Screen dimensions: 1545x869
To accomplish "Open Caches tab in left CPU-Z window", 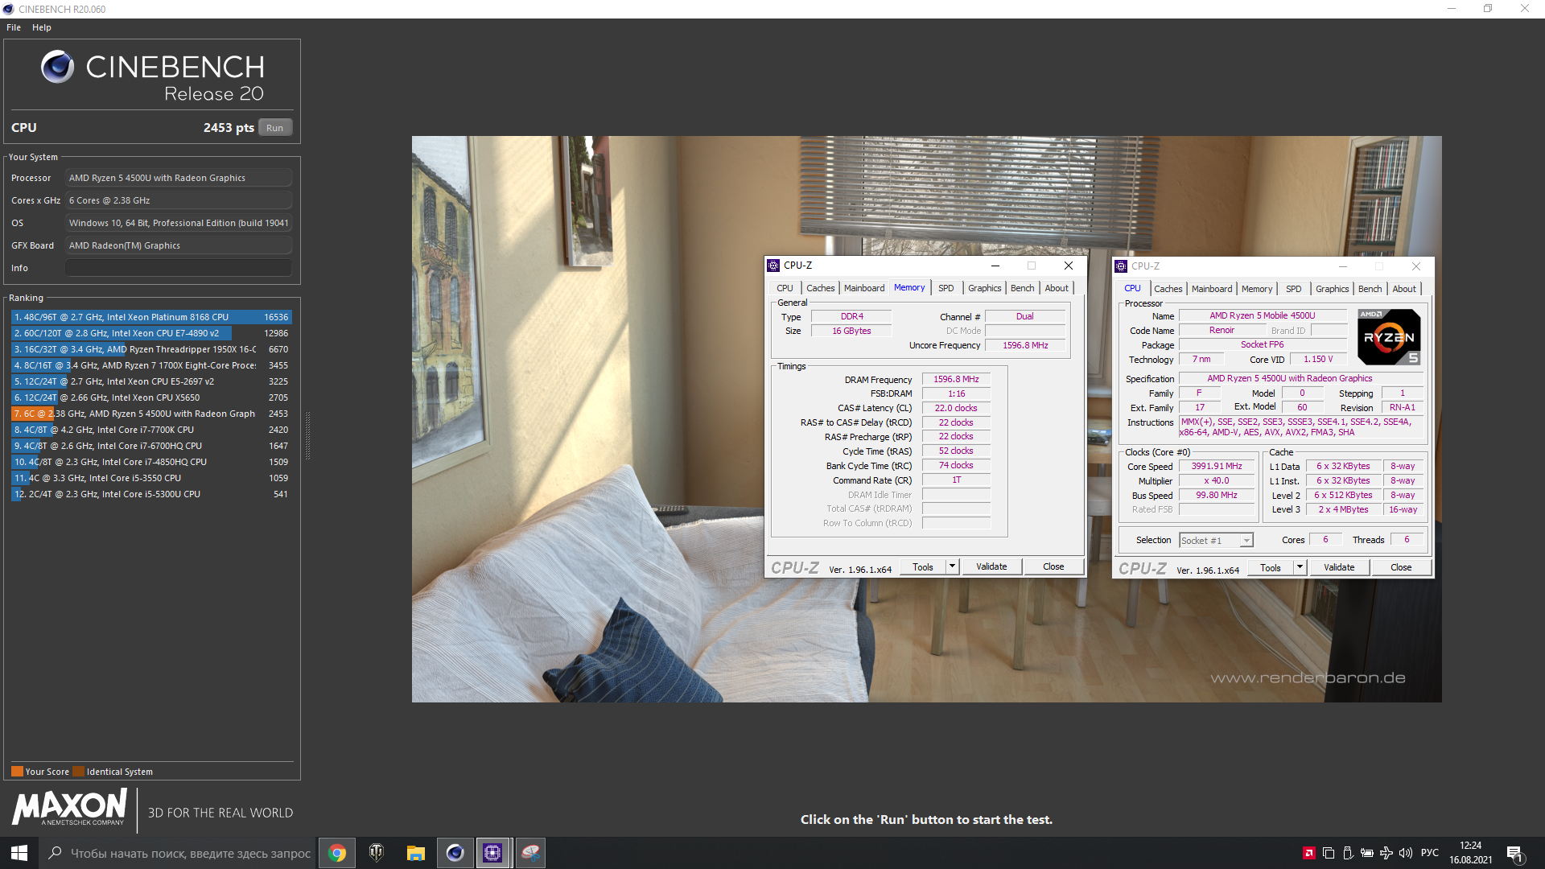I will point(820,288).
